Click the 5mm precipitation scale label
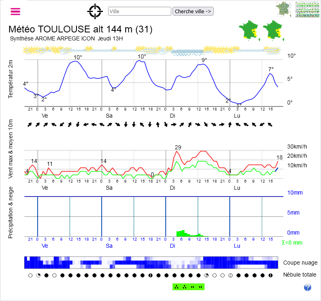 click(293, 213)
